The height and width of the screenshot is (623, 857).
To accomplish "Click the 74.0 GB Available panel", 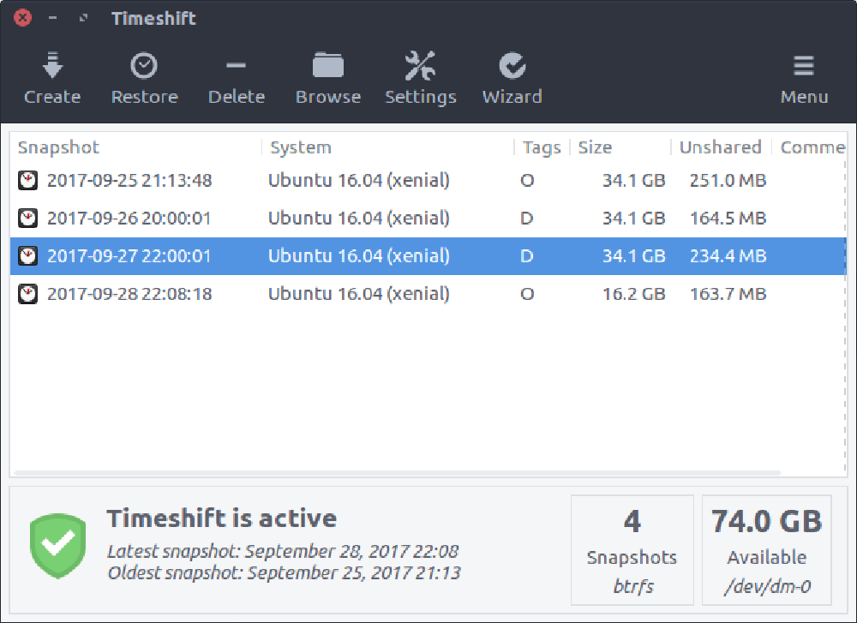I will point(765,549).
